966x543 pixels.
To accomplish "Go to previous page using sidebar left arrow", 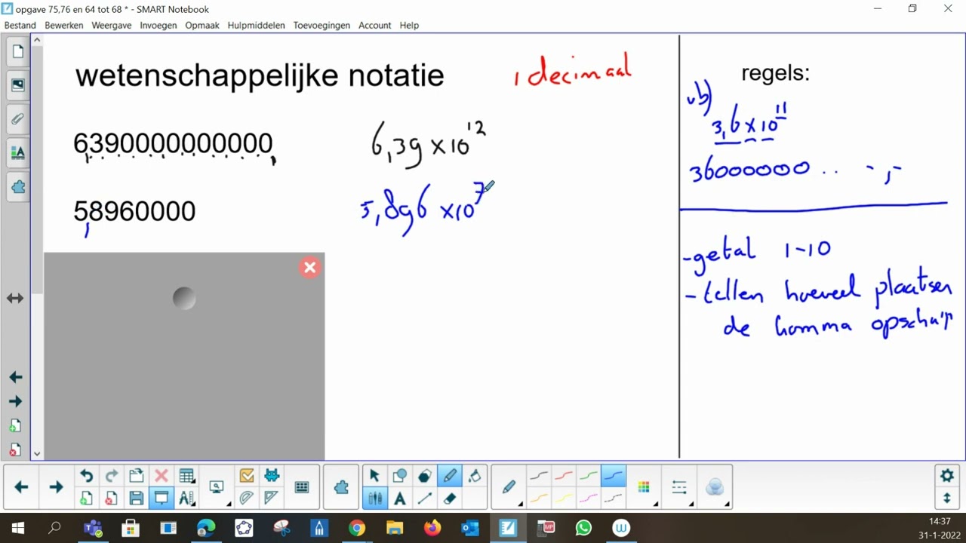I will [15, 377].
